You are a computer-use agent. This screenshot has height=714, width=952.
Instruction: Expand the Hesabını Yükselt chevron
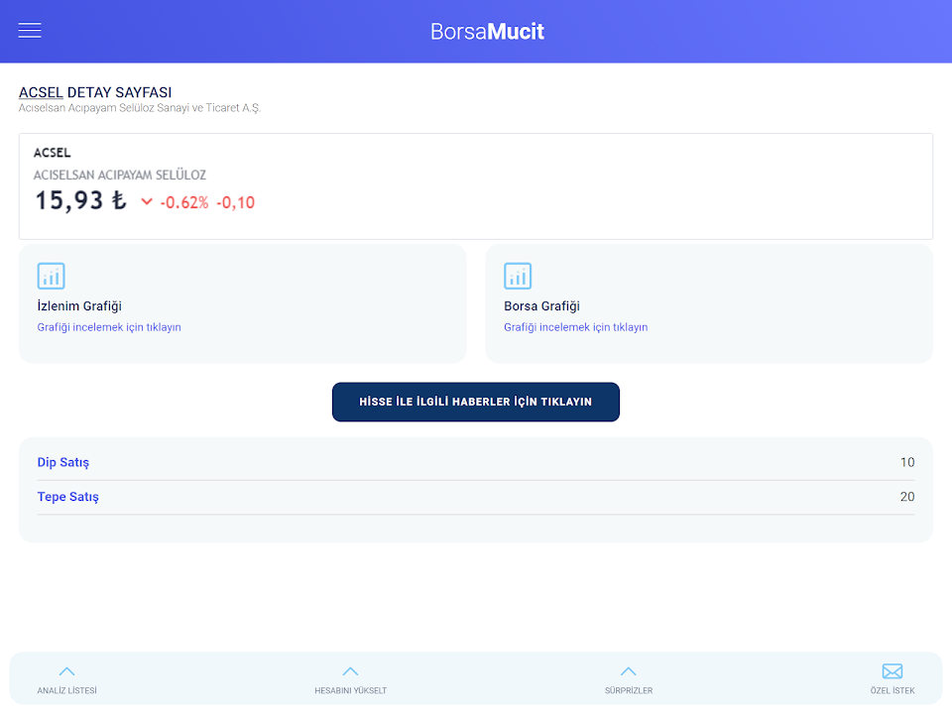[350, 671]
